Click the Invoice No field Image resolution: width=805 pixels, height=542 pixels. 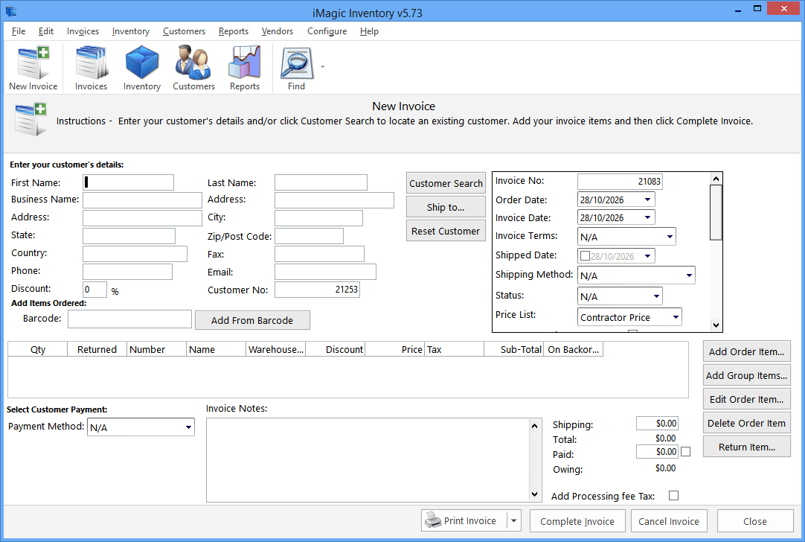pos(620,182)
